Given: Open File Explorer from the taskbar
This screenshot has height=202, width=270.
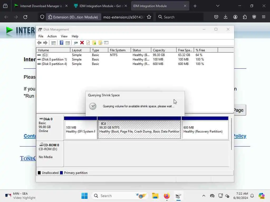Looking at the screenshot, I should pos(155,196).
